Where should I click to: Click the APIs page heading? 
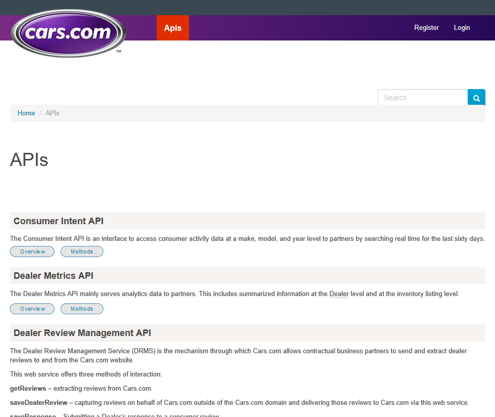(x=29, y=159)
